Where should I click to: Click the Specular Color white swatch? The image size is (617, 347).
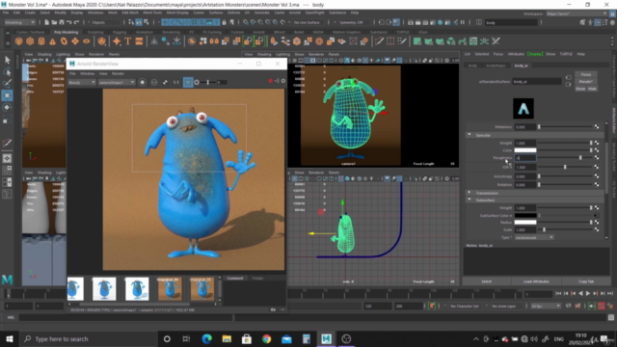click(x=525, y=150)
